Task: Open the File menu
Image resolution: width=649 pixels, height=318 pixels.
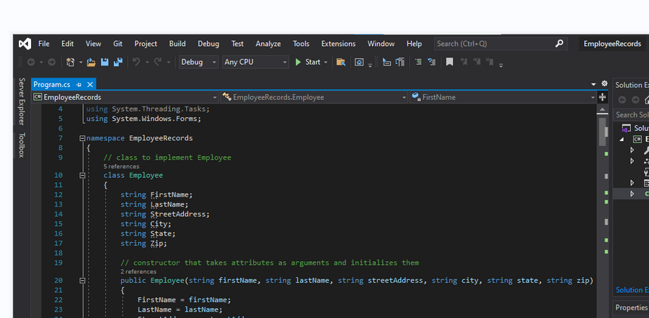Action: point(44,44)
